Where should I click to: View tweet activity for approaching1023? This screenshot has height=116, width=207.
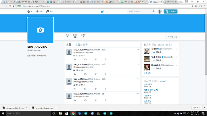click(106, 74)
